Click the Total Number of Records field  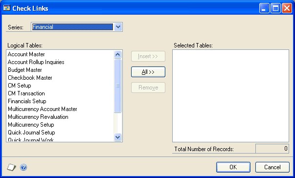(x=272, y=149)
